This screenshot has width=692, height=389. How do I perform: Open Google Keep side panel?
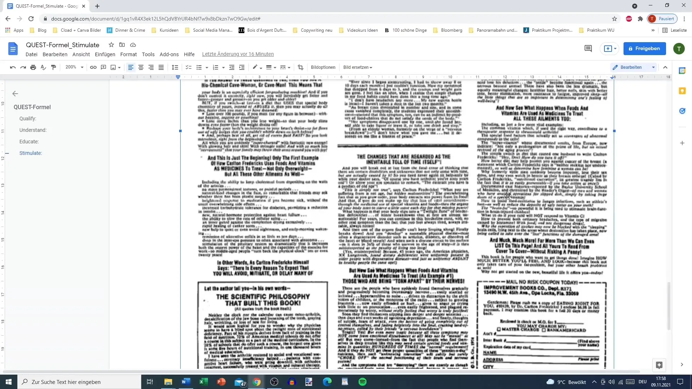[x=682, y=91]
